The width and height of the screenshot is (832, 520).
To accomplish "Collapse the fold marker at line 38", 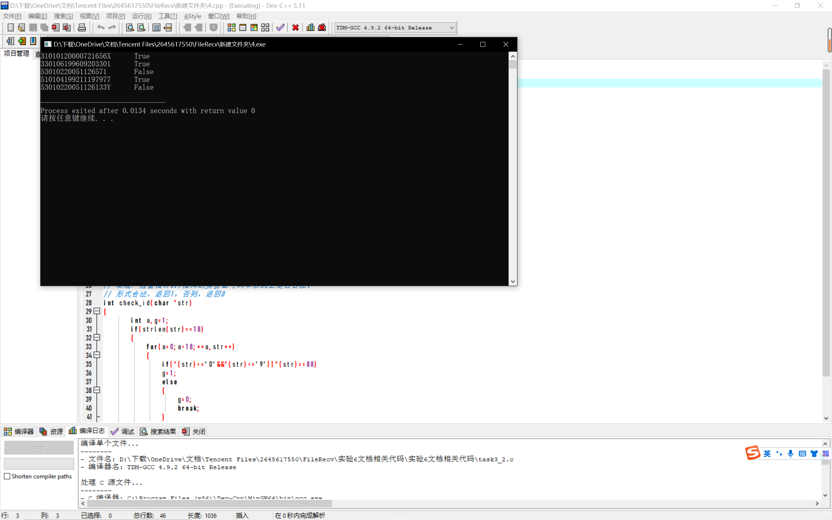I will tap(97, 390).
